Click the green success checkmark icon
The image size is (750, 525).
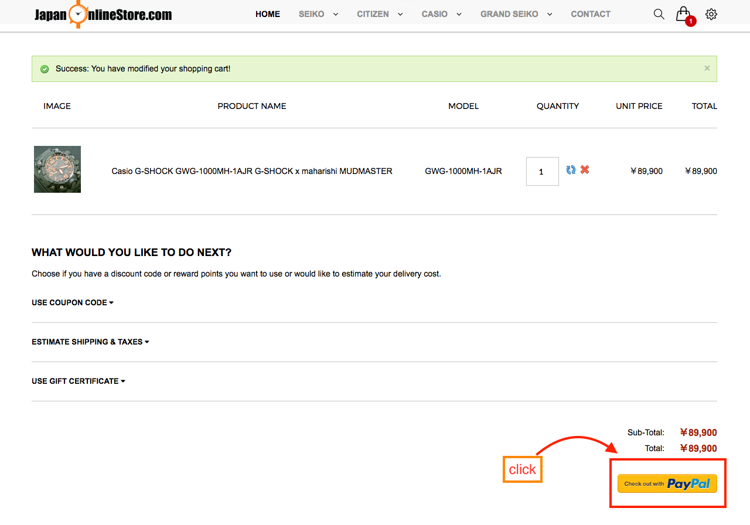45,69
